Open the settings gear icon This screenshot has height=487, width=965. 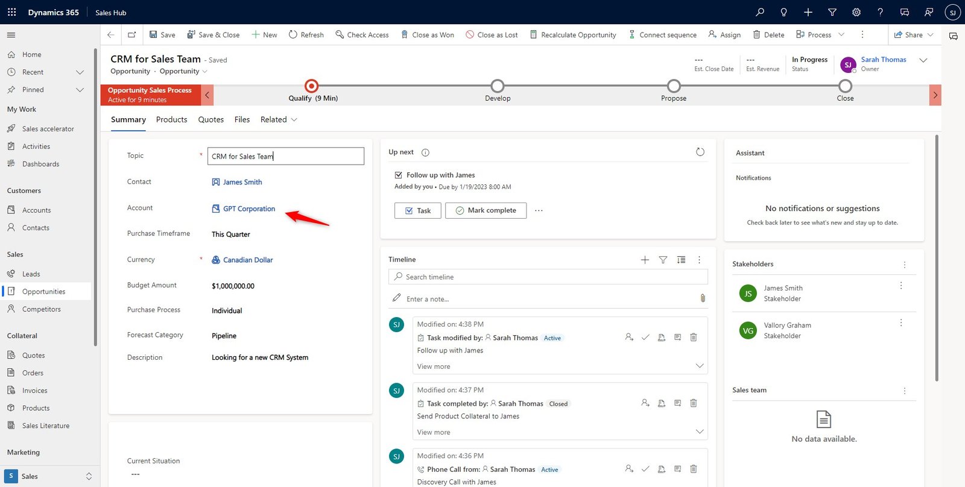[x=856, y=12]
